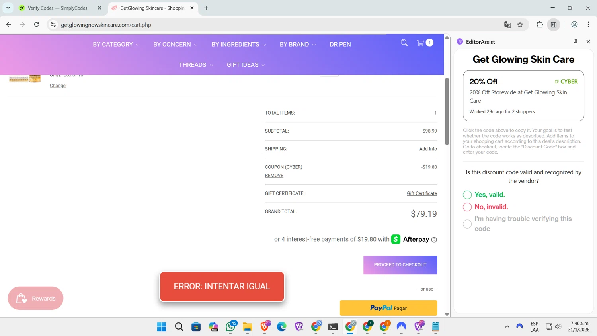Select the 'No, invalid.' radio option
Viewport: 597px width, 336px height.
pyautogui.click(x=467, y=207)
